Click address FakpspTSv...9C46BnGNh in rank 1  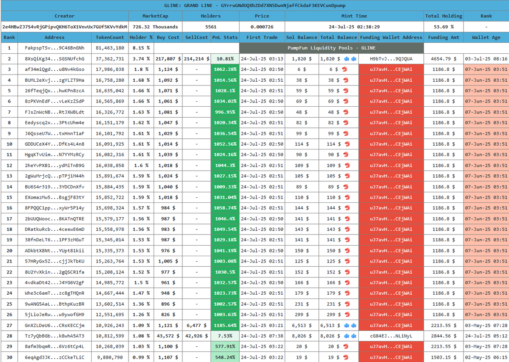(54, 48)
